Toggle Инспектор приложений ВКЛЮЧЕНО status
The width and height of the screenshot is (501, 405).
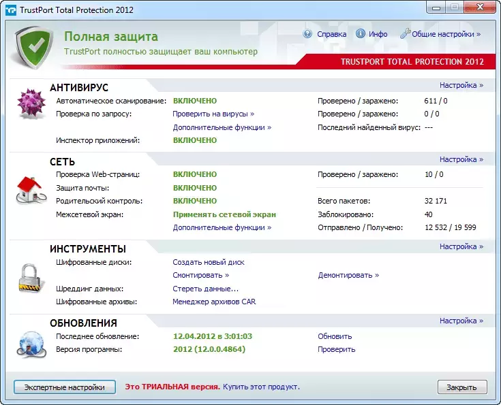[195, 140]
